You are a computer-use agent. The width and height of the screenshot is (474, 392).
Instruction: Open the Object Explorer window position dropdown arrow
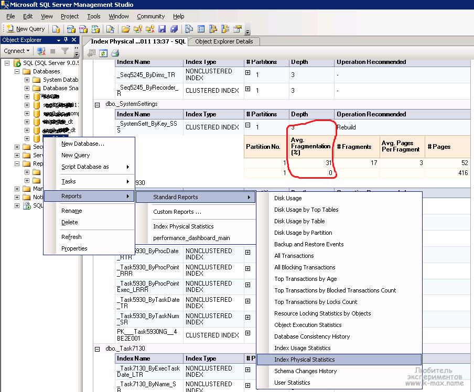(59, 40)
